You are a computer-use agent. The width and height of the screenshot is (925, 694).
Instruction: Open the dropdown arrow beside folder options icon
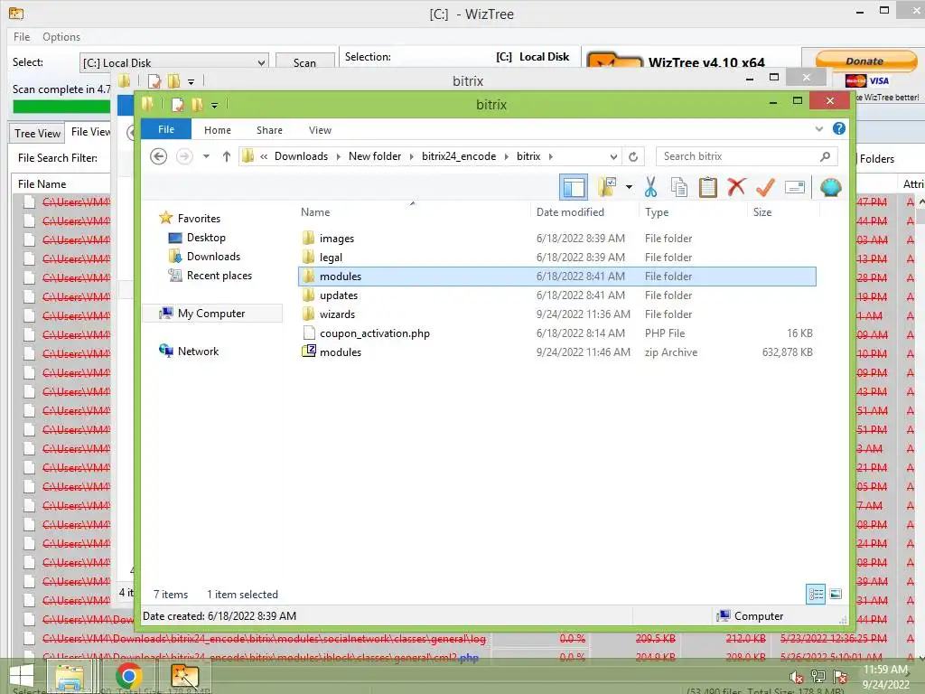click(629, 188)
